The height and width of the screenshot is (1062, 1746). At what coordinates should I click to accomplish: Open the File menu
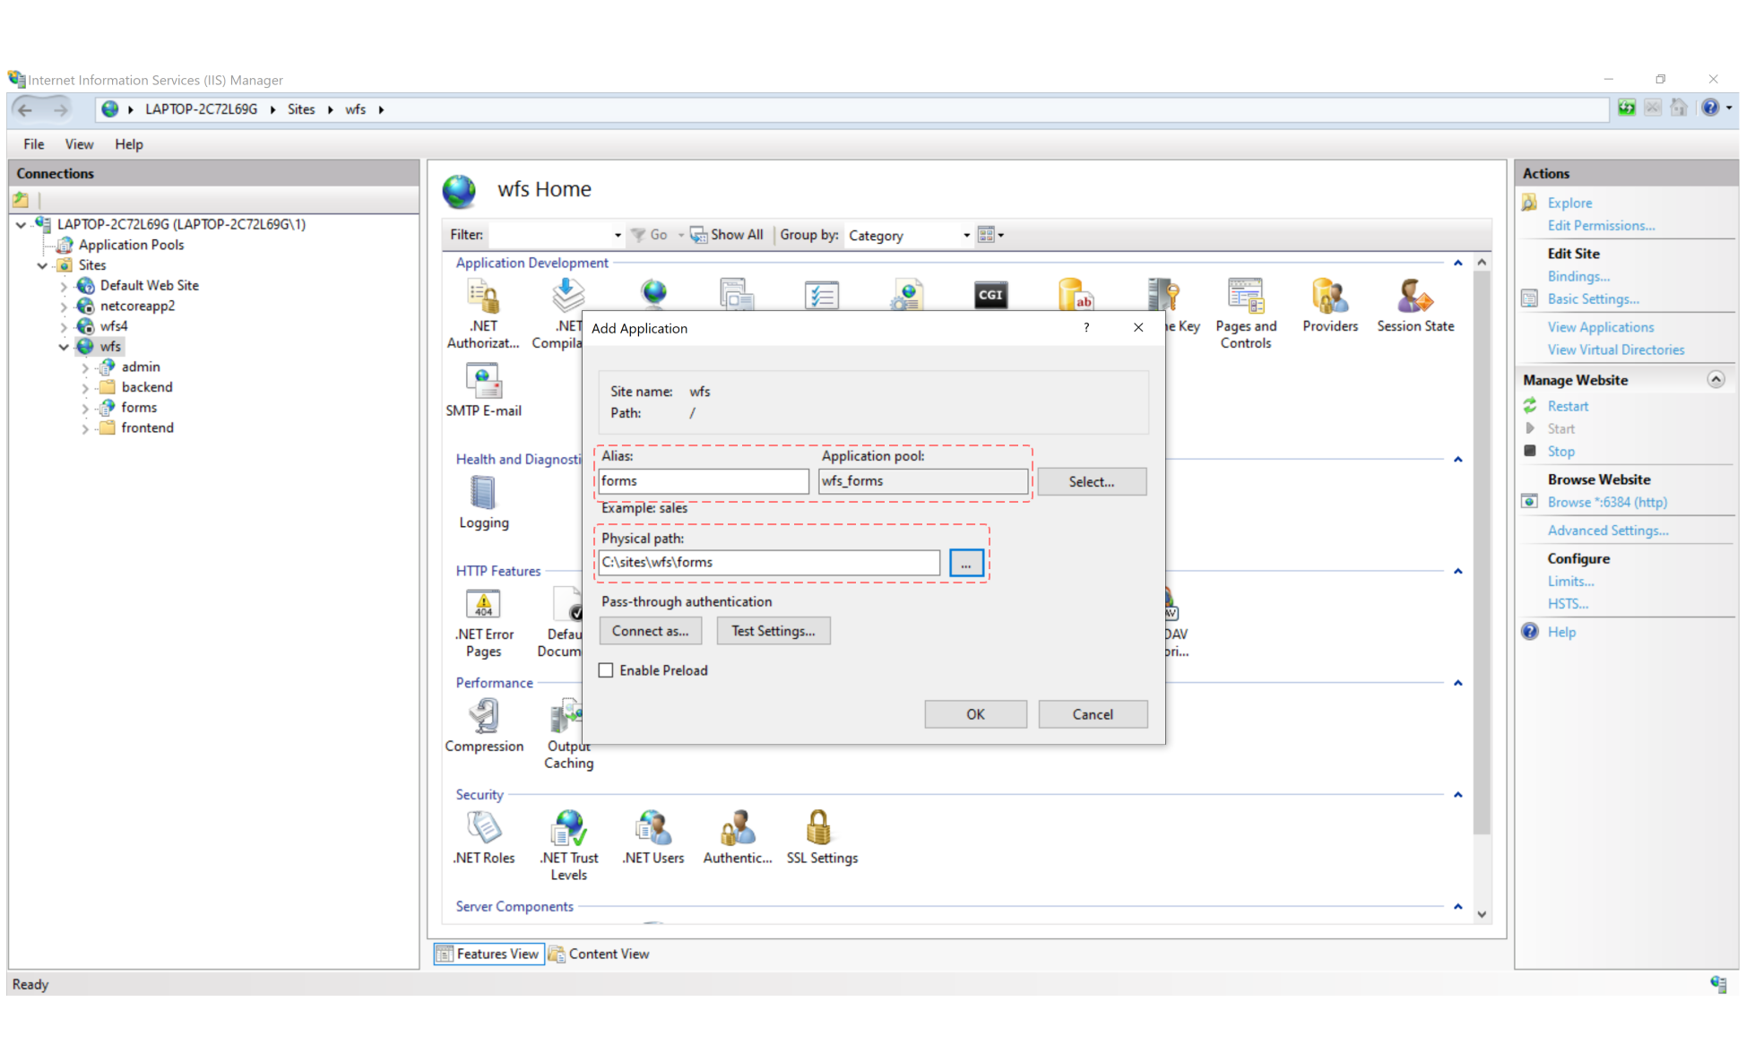(34, 144)
